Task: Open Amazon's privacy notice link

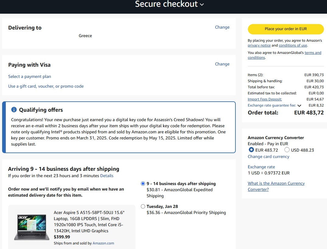Action: pyautogui.click(x=259, y=45)
